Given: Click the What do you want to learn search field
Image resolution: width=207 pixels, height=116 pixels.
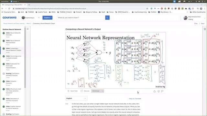Looking at the screenshot, I should [81, 18].
